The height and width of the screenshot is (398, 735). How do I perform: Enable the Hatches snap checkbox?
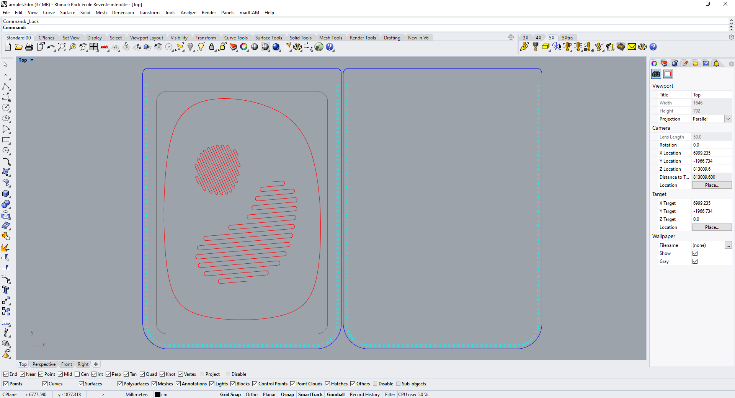pyautogui.click(x=328, y=384)
